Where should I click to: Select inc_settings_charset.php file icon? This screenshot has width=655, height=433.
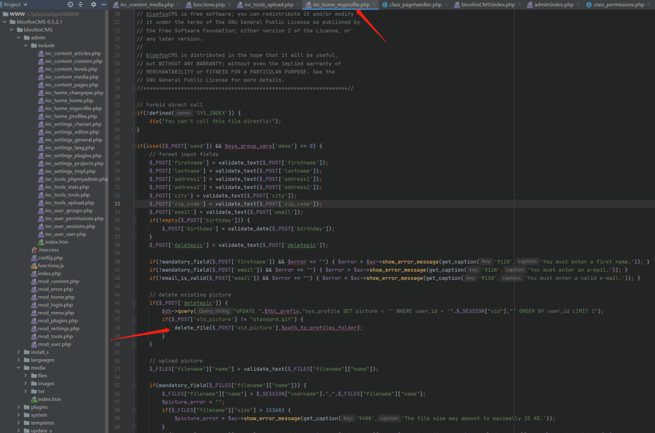(41, 124)
